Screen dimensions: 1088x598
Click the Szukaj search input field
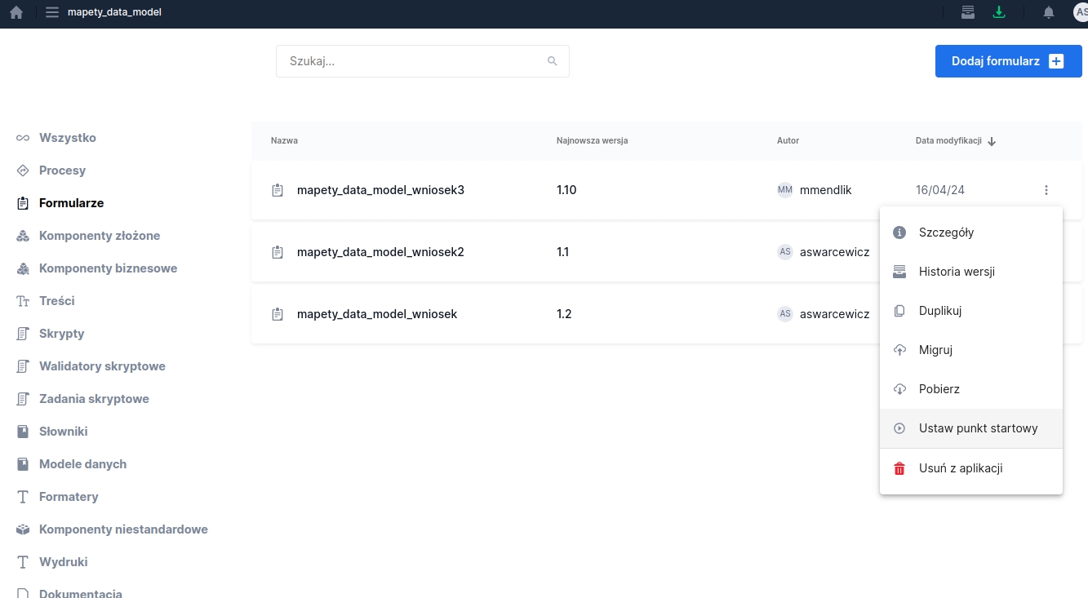(412, 61)
